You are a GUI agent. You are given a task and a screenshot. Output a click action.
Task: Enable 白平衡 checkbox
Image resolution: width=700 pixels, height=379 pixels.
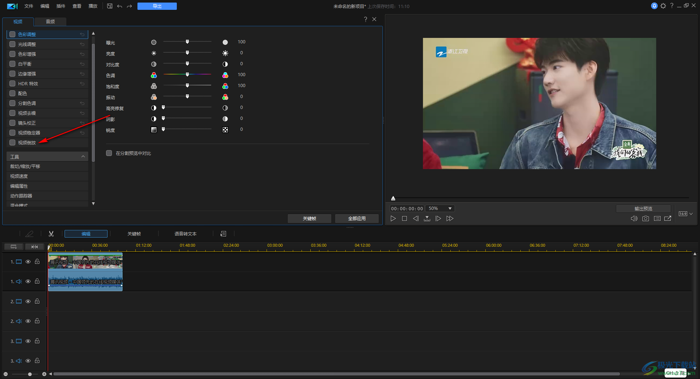coord(12,64)
